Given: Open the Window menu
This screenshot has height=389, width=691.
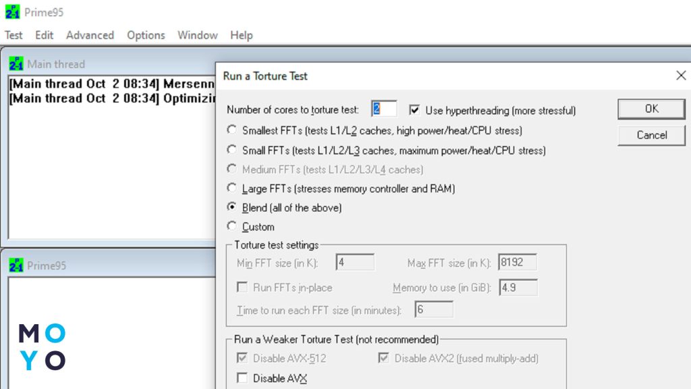Looking at the screenshot, I should click(197, 35).
